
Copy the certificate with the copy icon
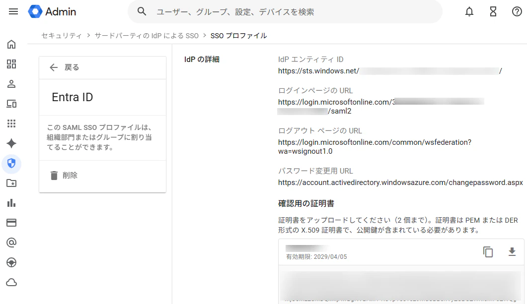[488, 251]
